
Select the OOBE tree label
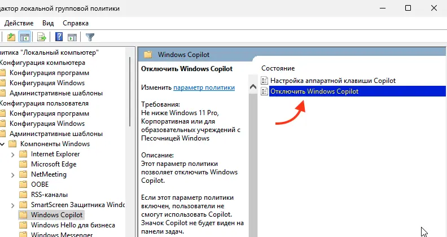pyautogui.click(x=40, y=185)
